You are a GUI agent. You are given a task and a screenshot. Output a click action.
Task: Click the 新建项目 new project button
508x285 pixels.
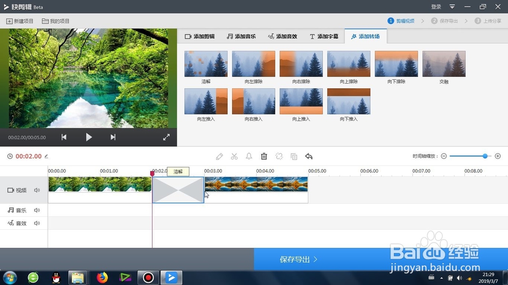(20, 21)
